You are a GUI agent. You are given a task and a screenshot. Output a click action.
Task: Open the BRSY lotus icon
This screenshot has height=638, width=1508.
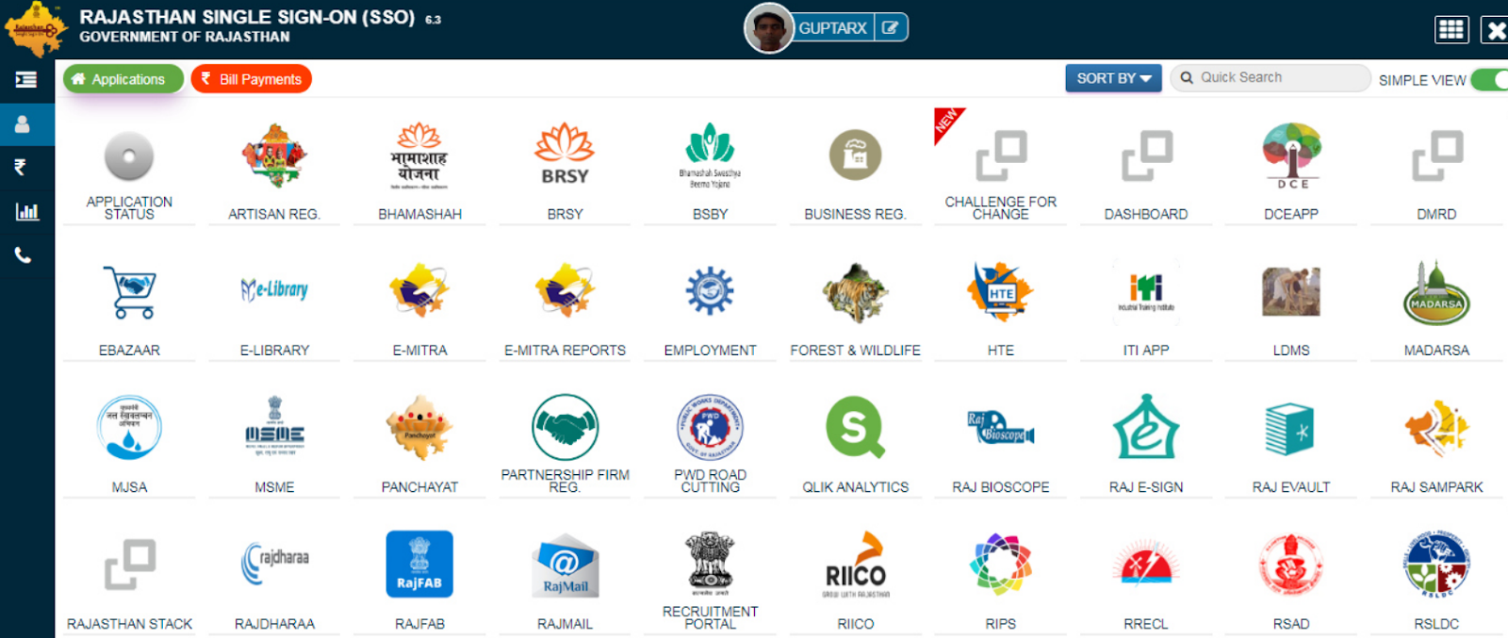565,155
